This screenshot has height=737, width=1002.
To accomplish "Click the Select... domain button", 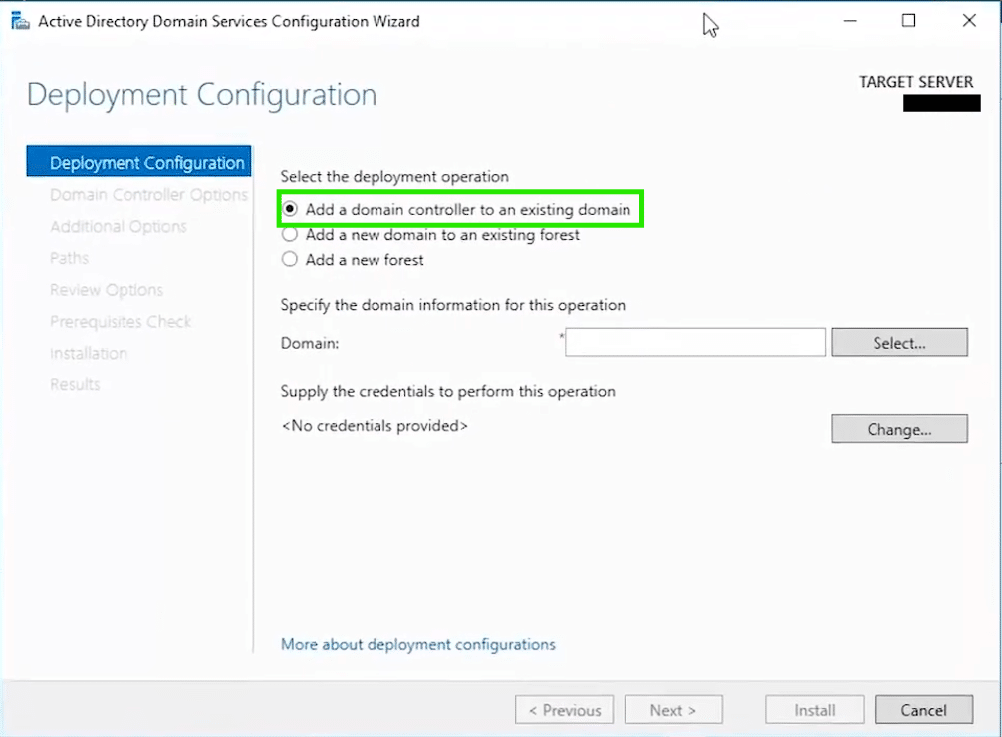I will coord(899,342).
